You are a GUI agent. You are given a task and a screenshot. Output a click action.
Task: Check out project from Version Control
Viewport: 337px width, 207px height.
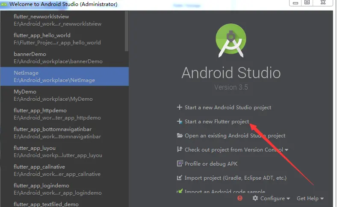point(234,150)
